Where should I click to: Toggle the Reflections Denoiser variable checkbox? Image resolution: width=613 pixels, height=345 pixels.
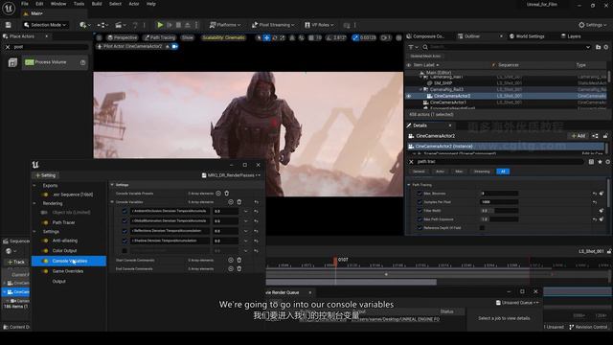125,231
